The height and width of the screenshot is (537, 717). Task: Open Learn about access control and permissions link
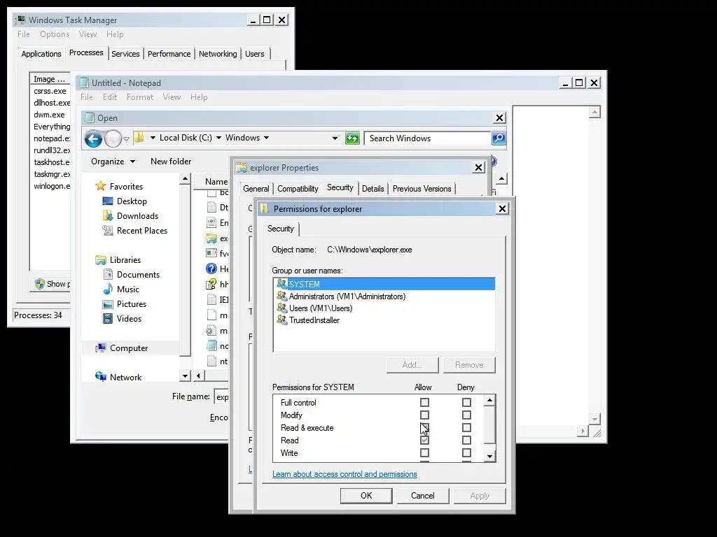(344, 474)
